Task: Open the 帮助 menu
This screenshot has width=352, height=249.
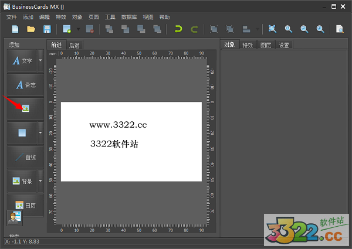Action: [x=164, y=17]
